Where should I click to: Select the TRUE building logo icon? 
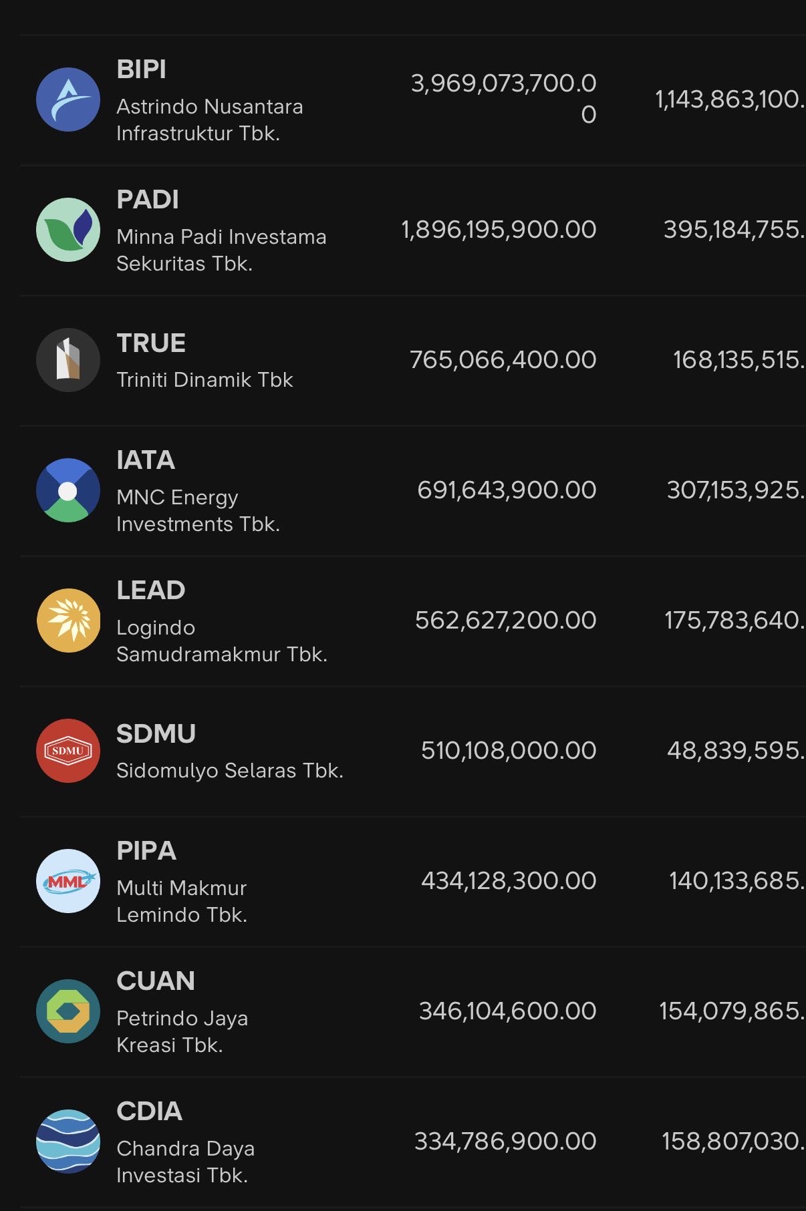68,360
